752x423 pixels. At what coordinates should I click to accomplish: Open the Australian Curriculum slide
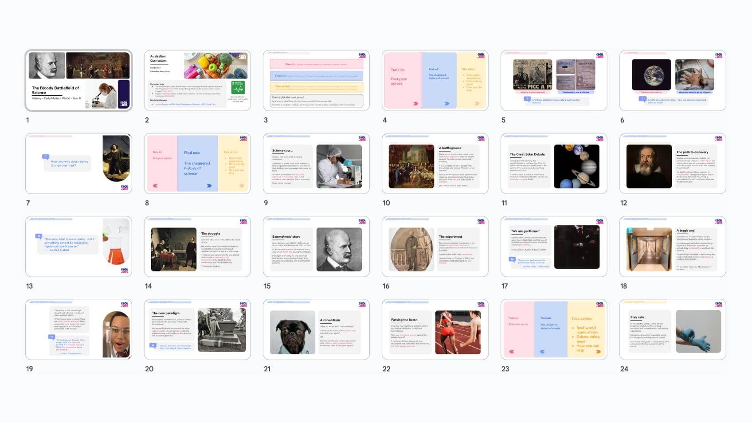(x=197, y=80)
